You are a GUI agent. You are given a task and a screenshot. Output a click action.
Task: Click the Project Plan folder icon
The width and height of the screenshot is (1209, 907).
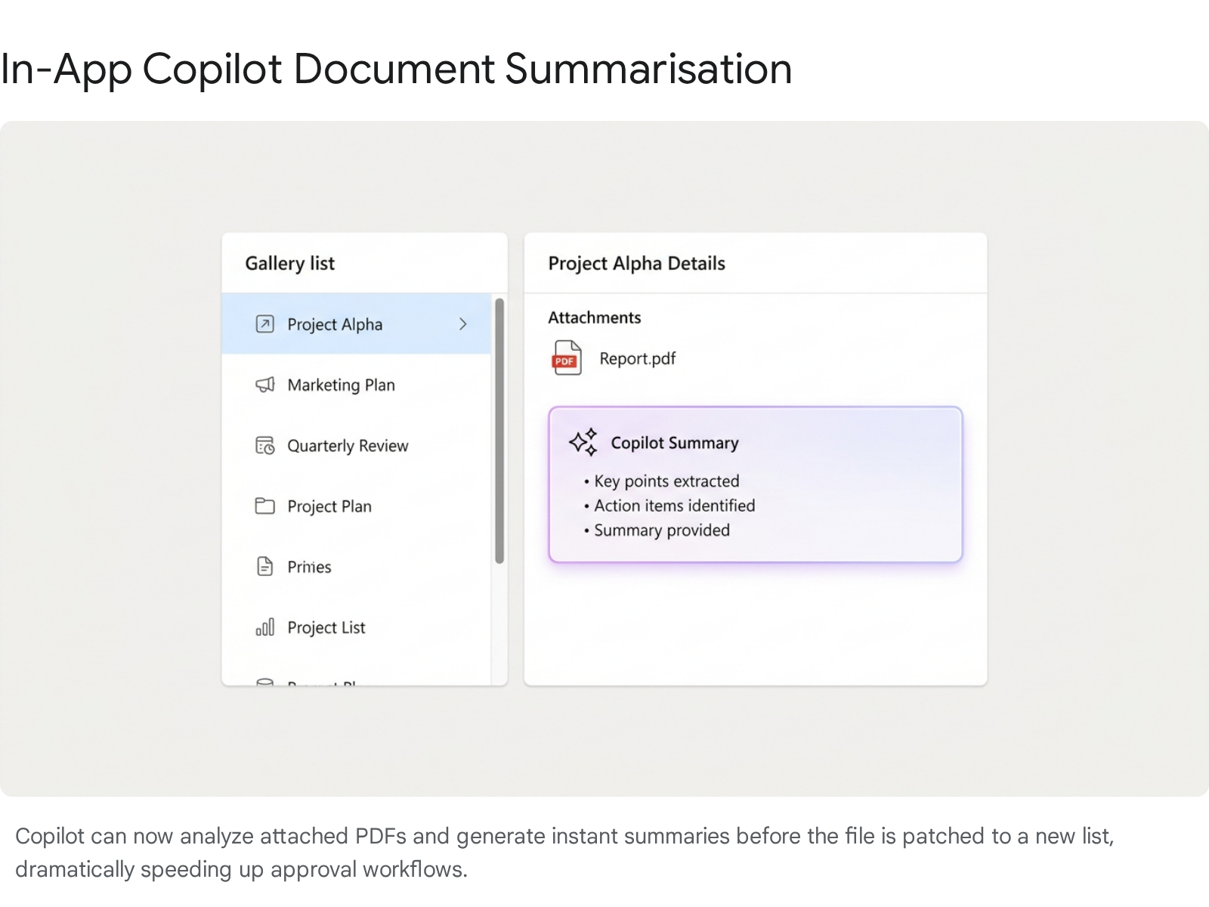[264, 506]
